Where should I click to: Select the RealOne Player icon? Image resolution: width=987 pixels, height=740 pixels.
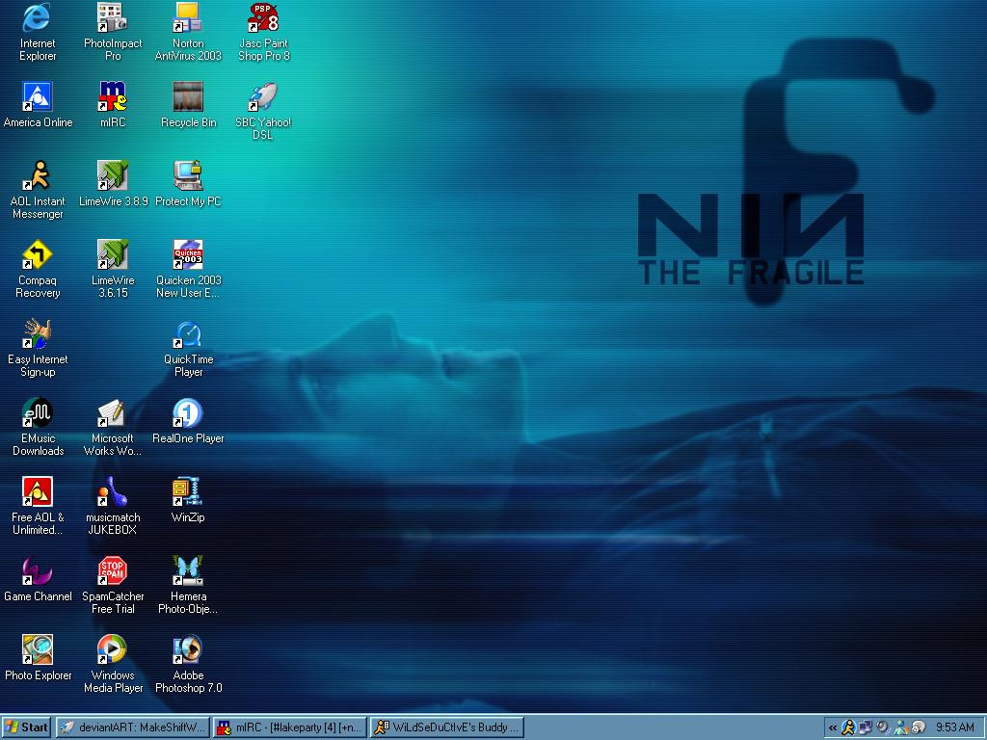click(188, 412)
